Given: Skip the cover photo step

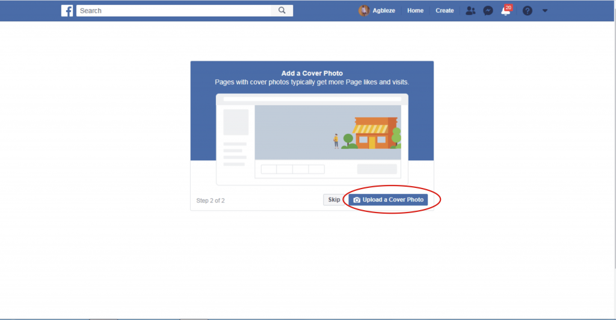Looking at the screenshot, I should (x=334, y=199).
